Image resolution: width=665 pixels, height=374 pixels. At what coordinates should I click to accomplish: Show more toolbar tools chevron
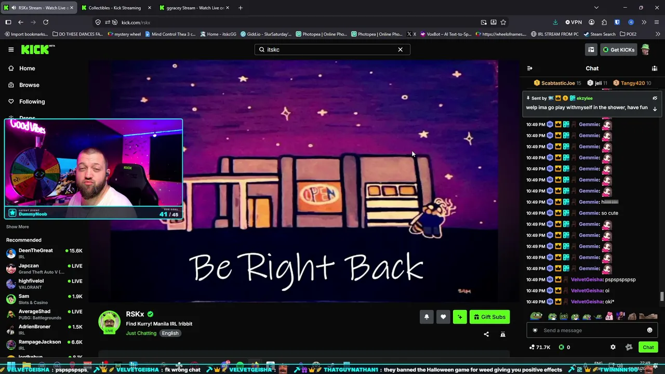click(x=644, y=22)
